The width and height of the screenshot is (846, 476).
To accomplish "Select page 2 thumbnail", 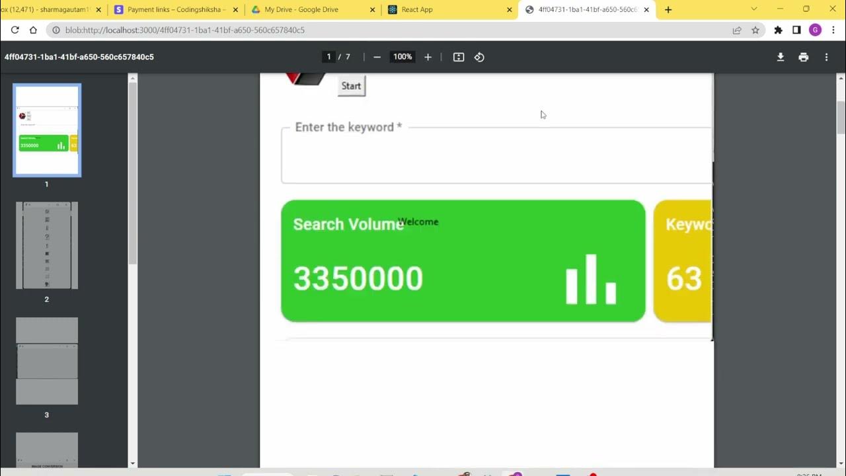I will [x=47, y=245].
